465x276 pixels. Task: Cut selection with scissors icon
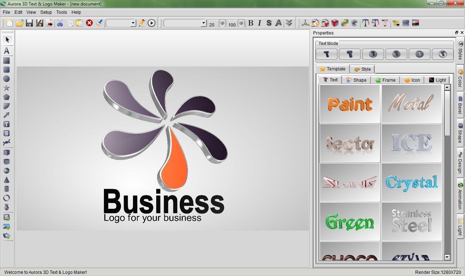point(60,23)
